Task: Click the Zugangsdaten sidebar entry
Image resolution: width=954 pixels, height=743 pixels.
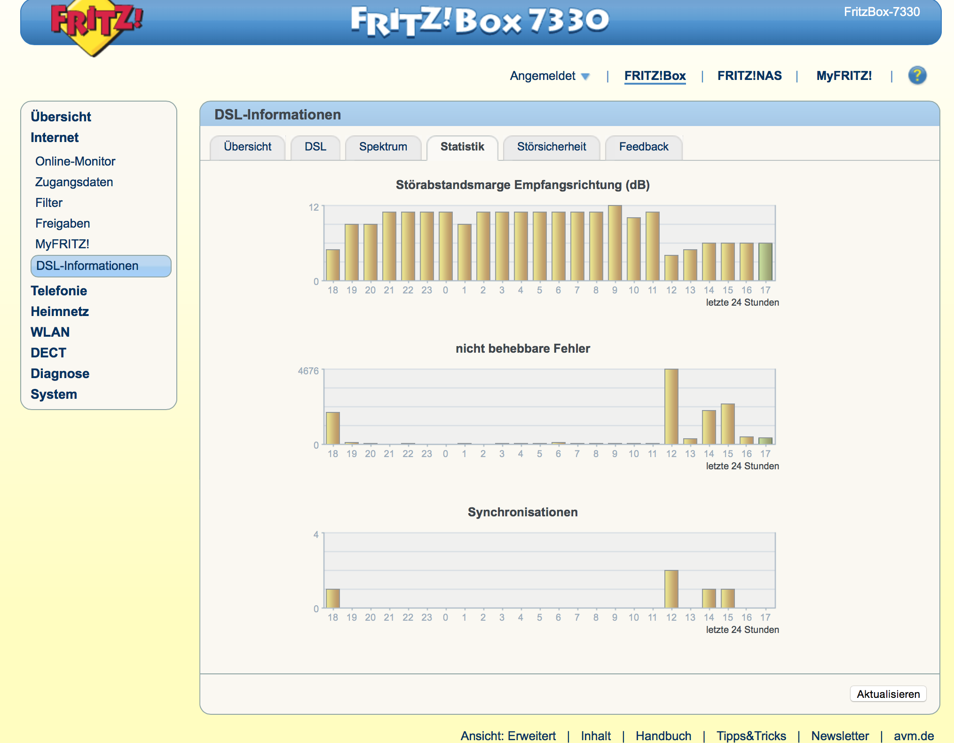Action: [74, 182]
